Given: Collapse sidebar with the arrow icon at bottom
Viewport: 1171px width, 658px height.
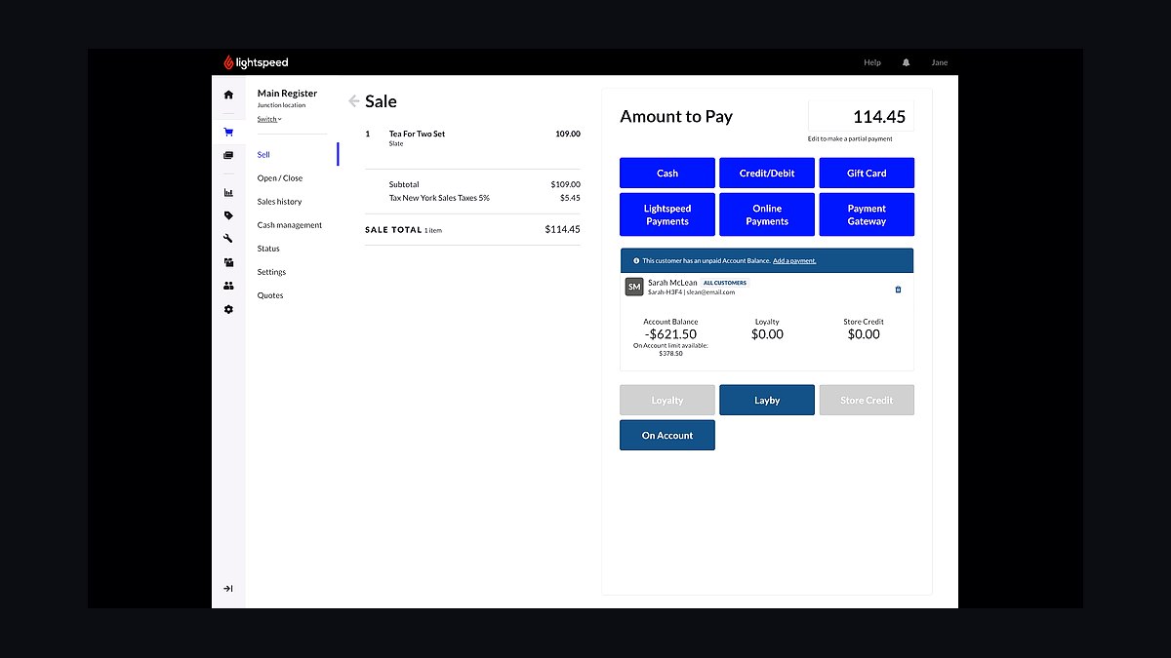Looking at the screenshot, I should pyautogui.click(x=228, y=589).
